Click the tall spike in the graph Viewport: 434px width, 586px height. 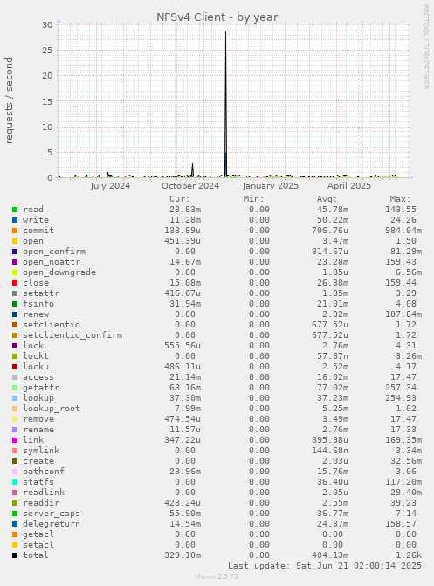point(225,104)
